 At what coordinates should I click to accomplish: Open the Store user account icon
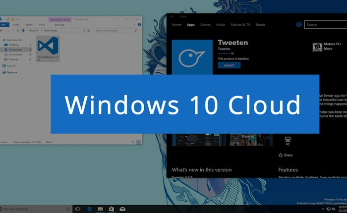pyautogui.click(x=299, y=25)
